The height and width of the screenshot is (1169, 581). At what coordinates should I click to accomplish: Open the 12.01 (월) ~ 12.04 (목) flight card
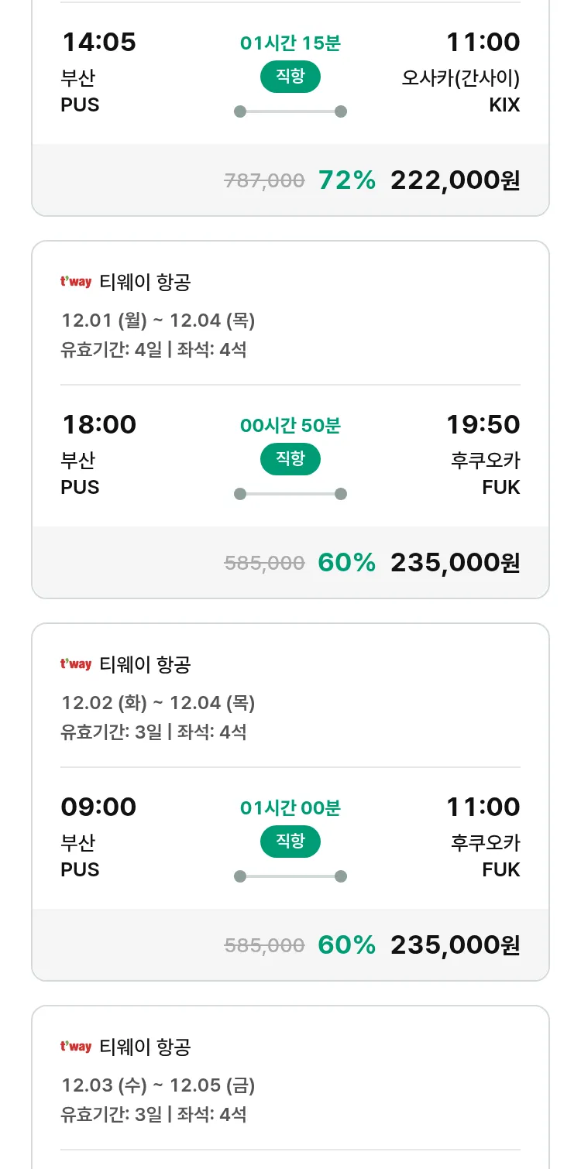pyautogui.click(x=158, y=321)
